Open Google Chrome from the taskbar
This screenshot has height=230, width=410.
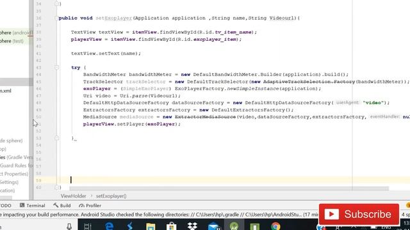[x=275, y=226]
